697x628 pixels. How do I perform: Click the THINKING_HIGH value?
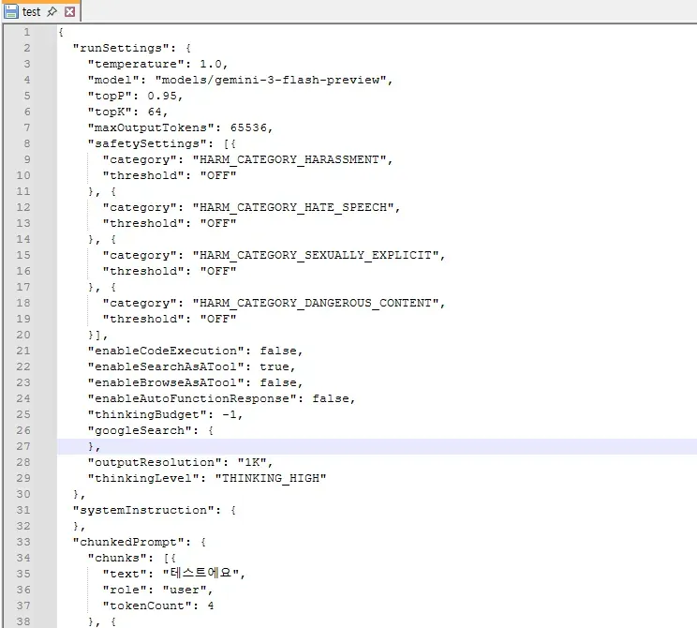(271, 478)
